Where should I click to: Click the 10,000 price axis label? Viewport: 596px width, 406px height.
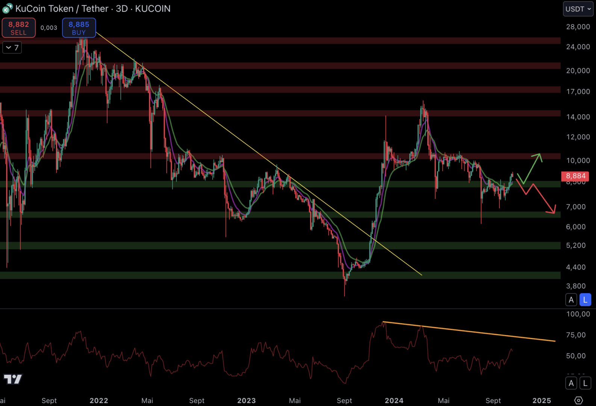coord(578,161)
